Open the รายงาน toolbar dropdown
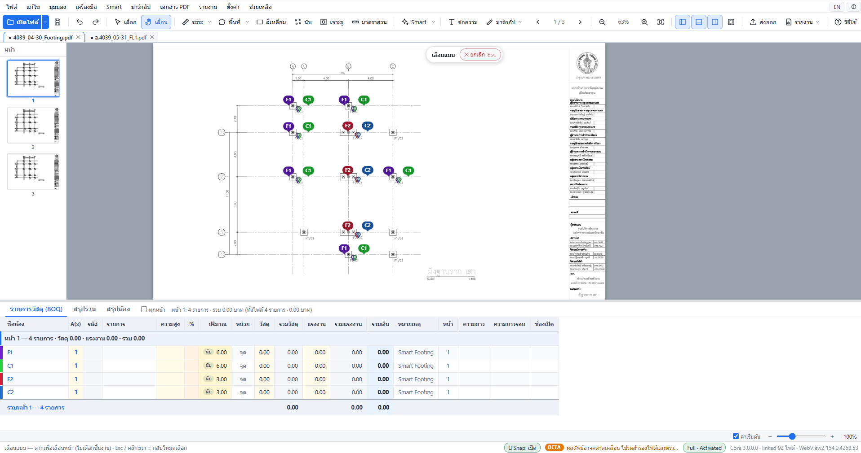Screen dimensions: 861x453 coord(818,22)
